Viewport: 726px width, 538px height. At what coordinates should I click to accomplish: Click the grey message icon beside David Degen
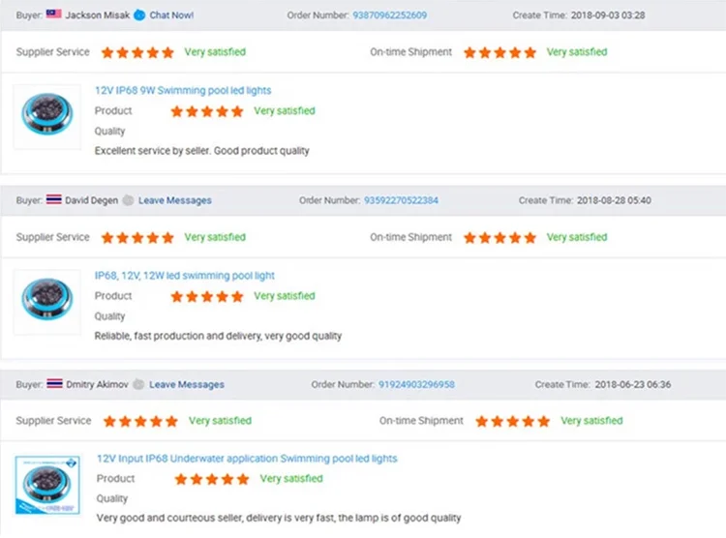(128, 200)
